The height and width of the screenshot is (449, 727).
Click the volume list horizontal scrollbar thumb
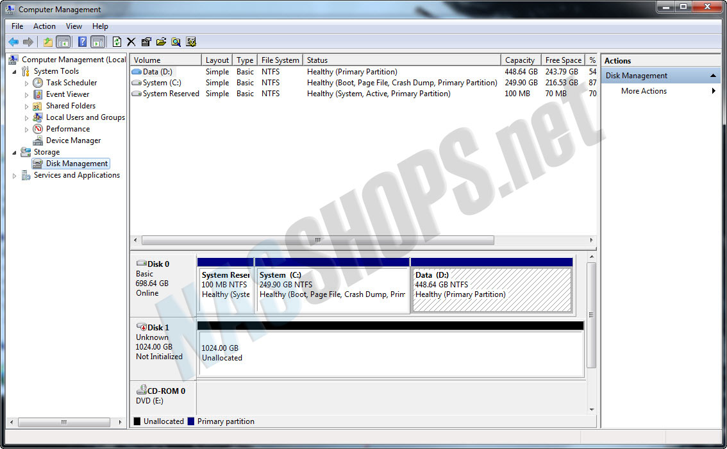point(317,241)
